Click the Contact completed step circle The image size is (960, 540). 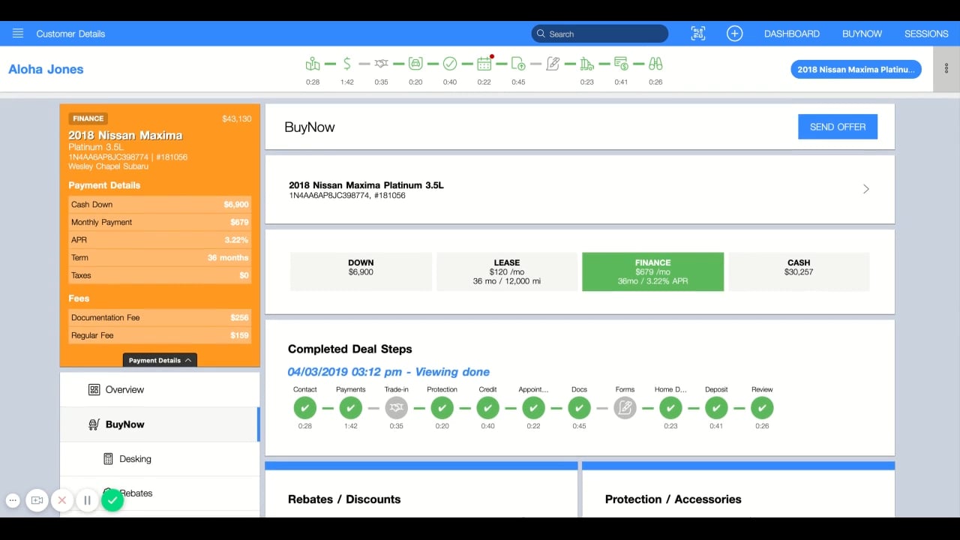pyautogui.click(x=305, y=408)
